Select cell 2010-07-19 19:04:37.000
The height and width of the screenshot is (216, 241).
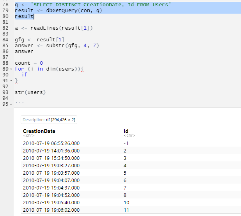point(51,188)
